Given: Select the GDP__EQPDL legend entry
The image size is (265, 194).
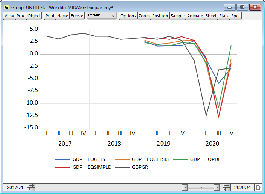Looking at the screenshot, I should [x=205, y=159].
